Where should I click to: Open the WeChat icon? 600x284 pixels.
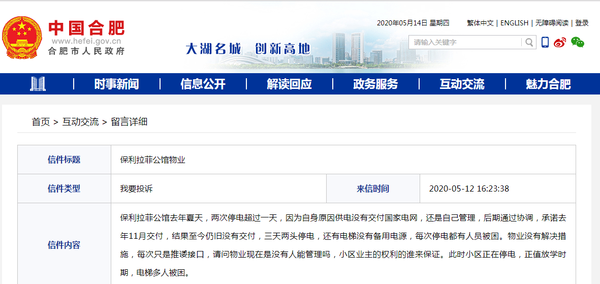pos(578,42)
